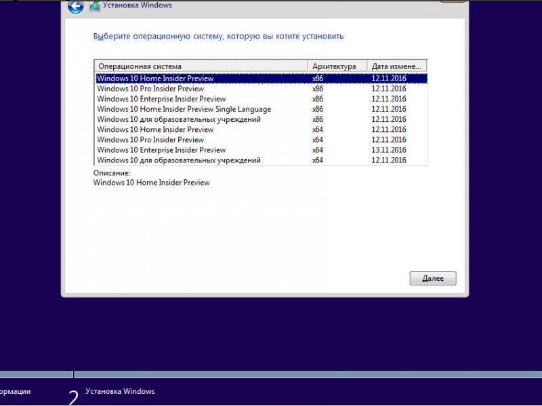
Task: Select x64 Windows 10 для образовательных учреждений row
Action: 262,160
